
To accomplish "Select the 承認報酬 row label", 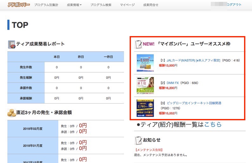I will tap(26, 98).
